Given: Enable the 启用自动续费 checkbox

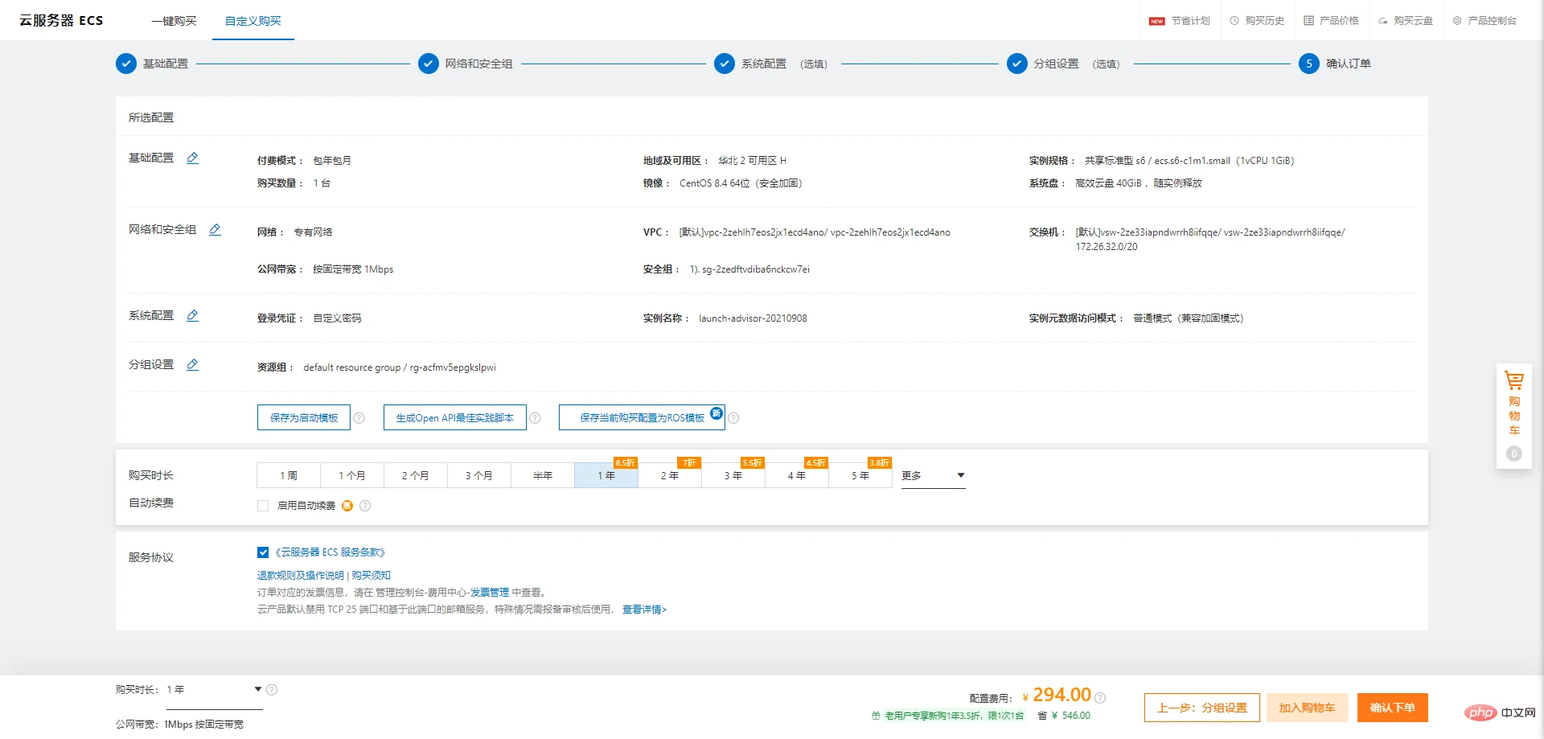Looking at the screenshot, I should click(x=263, y=506).
